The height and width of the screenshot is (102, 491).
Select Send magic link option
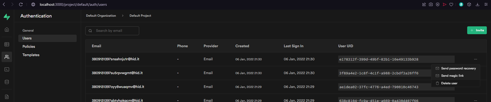(x=456, y=76)
